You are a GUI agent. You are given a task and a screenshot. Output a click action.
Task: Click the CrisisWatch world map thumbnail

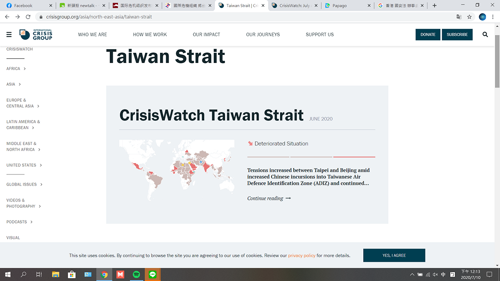177,170
